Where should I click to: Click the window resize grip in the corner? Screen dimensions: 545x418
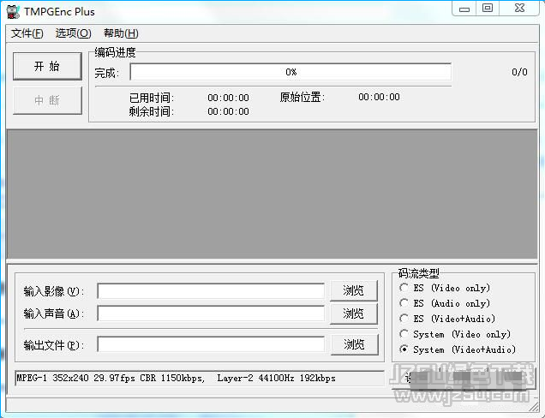coord(534,407)
